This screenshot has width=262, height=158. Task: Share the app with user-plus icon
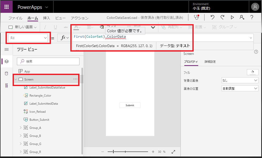click(242, 17)
